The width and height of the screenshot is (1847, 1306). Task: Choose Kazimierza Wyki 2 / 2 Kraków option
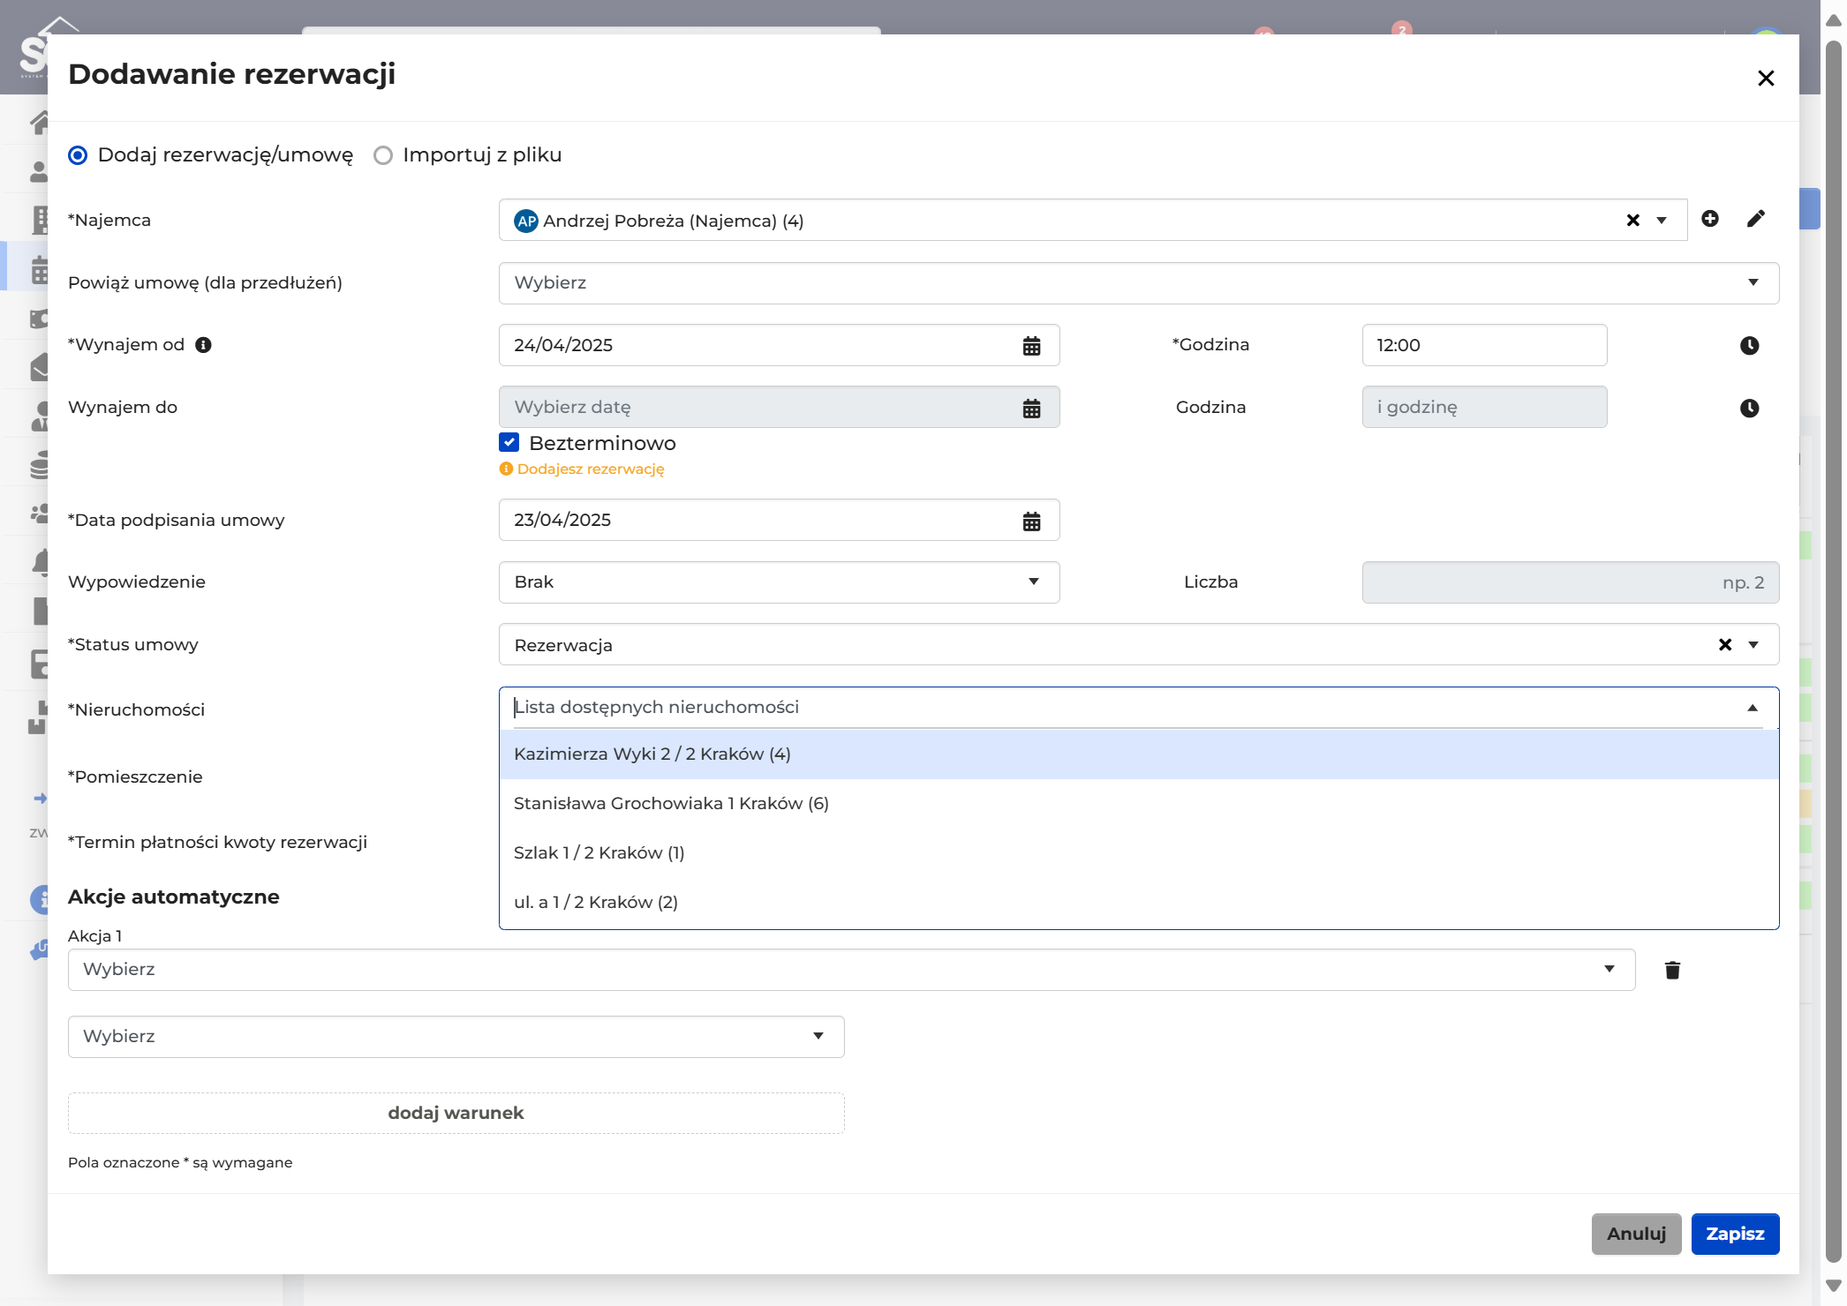(1139, 754)
